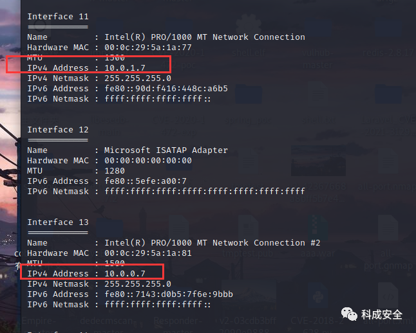Click Interface 11 IPv4 Netmask 255.255.255.0
416x333 pixels.
(138, 78)
